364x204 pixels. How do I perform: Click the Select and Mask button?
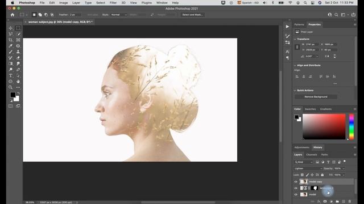coord(192,15)
